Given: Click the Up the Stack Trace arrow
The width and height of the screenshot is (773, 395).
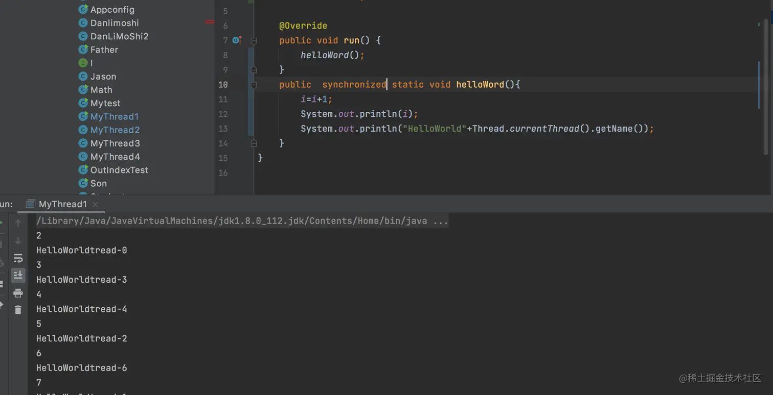Looking at the screenshot, I should [18, 223].
